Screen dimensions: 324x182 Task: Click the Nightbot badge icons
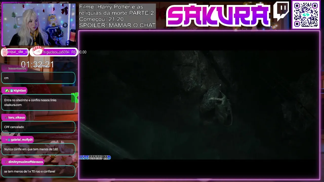click(9, 90)
